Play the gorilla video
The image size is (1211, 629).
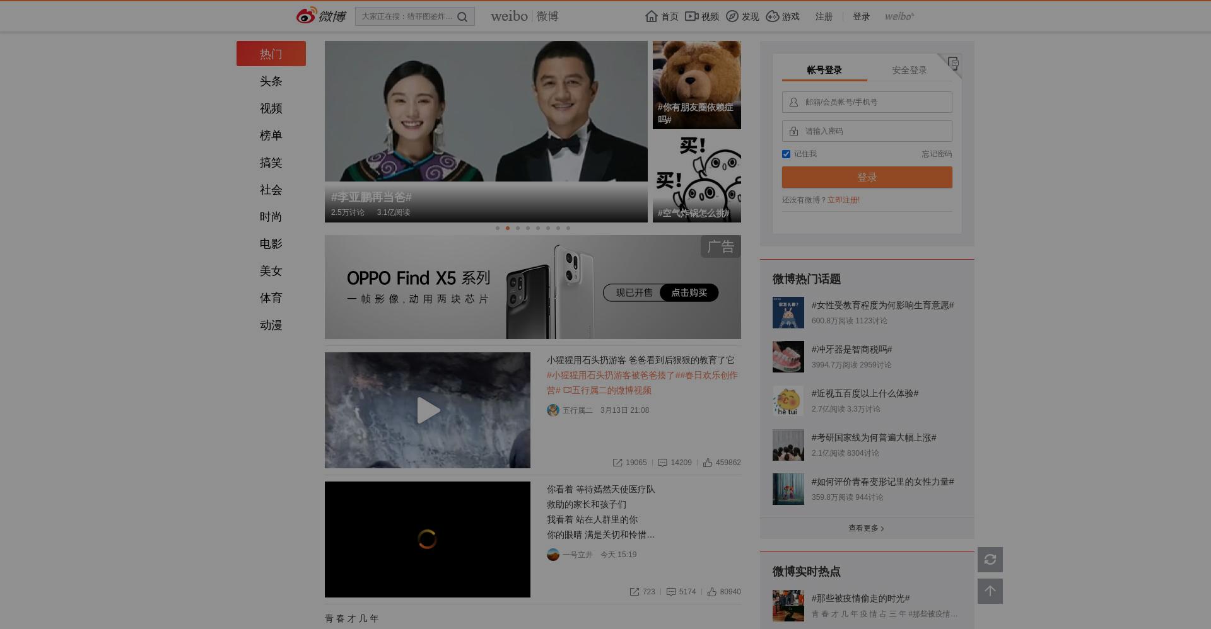pos(428,410)
